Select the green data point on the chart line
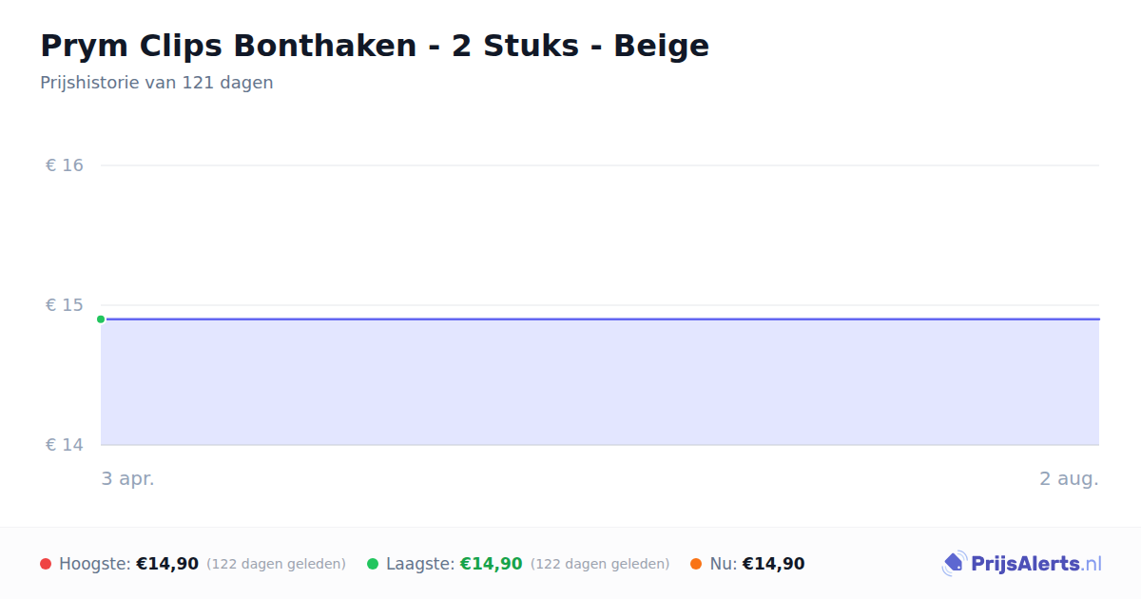Image resolution: width=1141 pixels, height=599 pixels. pos(101,319)
